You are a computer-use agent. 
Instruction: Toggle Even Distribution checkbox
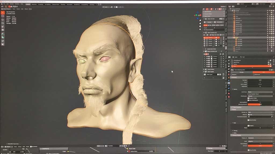click(248, 100)
